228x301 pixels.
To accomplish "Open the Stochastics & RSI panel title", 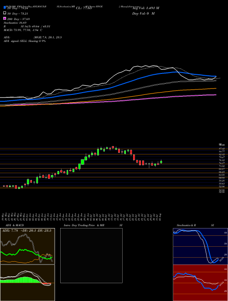I will pos(195,225).
